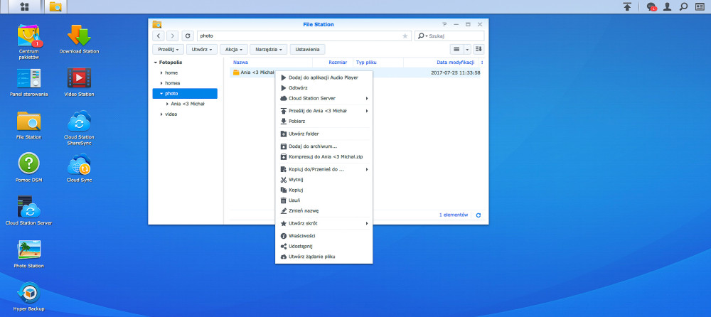711x317 pixels.
Task: Choose Odtwórz from context menu
Action: [x=324, y=88]
